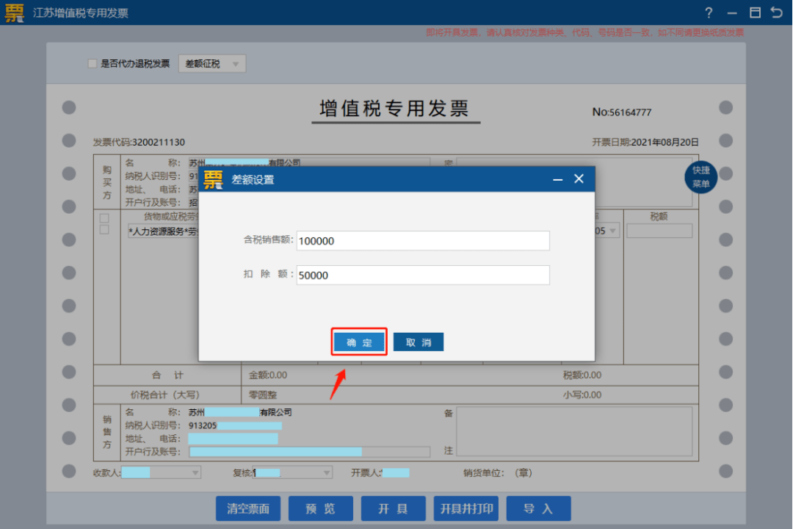The height and width of the screenshot is (529, 793).
Task: Click the 扣除额 input field
Action: point(423,275)
